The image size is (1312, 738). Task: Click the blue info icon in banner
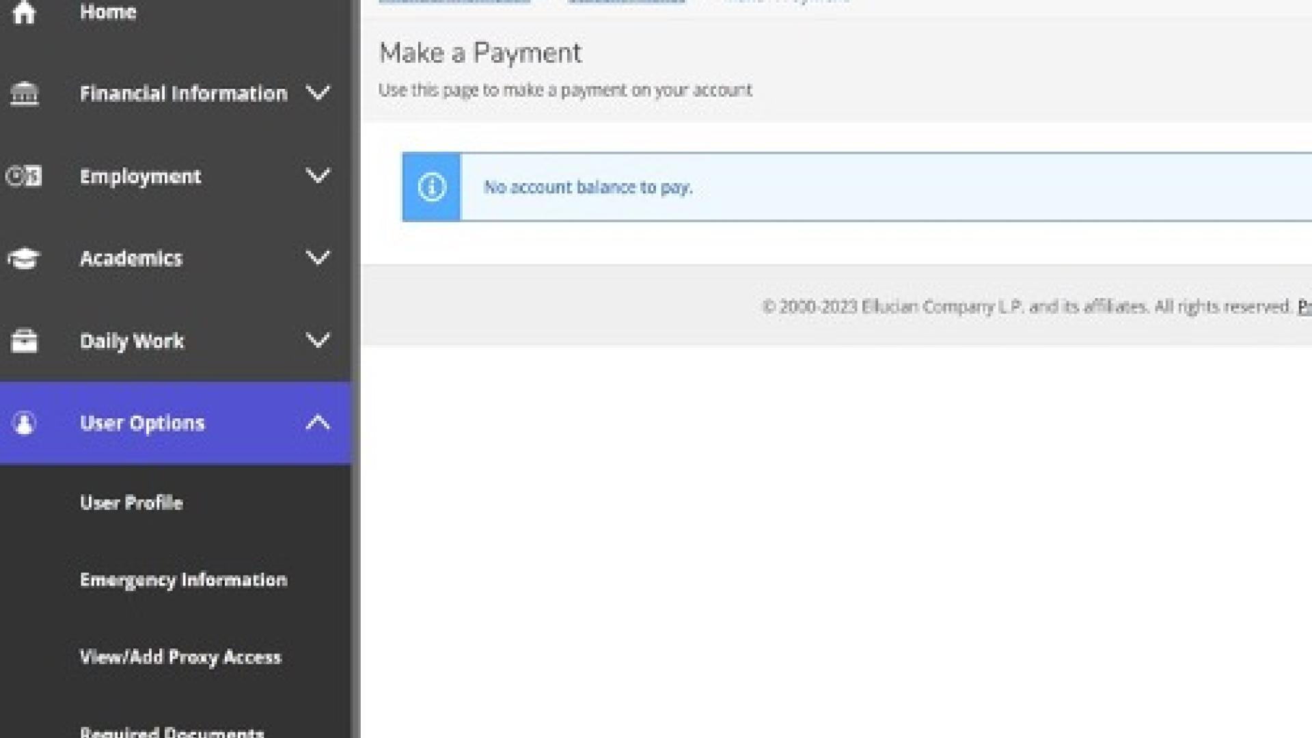tap(431, 187)
